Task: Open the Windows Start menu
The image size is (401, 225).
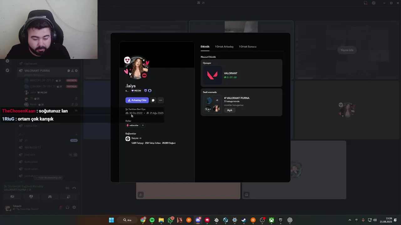Action: click(x=111, y=220)
